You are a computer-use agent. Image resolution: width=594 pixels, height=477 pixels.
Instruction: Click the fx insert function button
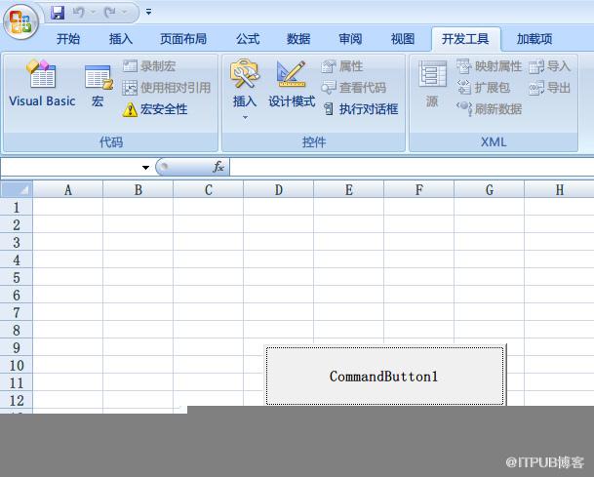(x=218, y=167)
